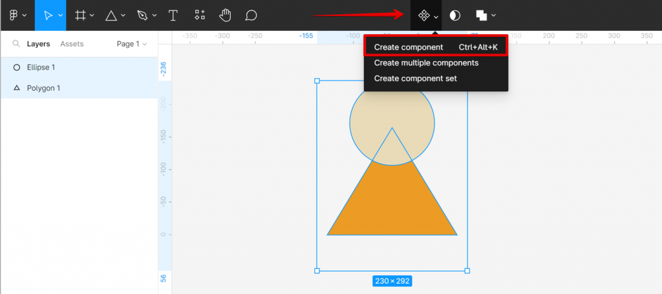Viewport: 662px width, 294px height.
Task: Choose Create multiple components
Action: point(426,63)
